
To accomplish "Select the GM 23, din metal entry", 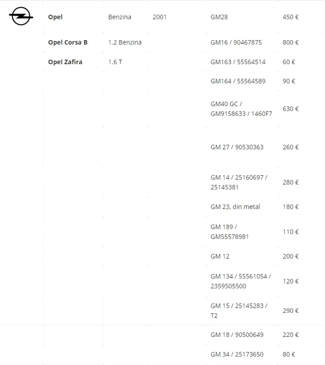I will (235, 207).
